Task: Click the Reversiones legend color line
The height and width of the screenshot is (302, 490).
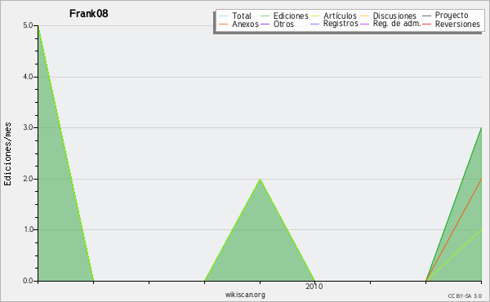Action: click(426, 24)
